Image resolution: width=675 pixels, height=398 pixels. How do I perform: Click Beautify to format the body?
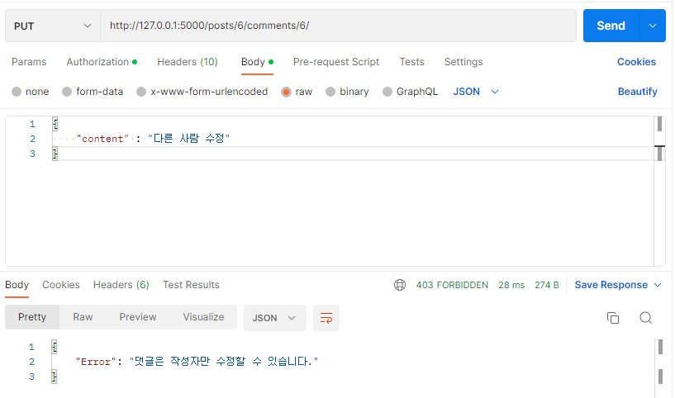point(638,92)
